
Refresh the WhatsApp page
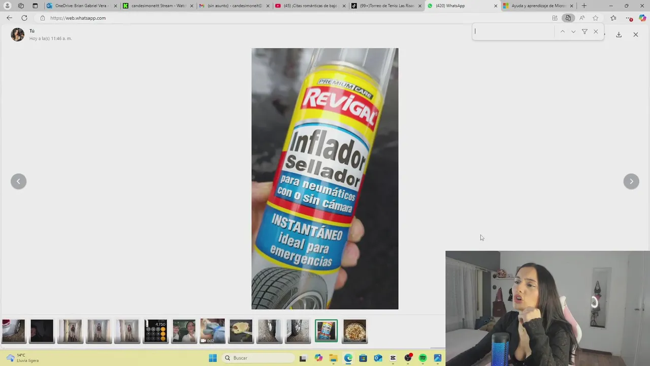24,18
